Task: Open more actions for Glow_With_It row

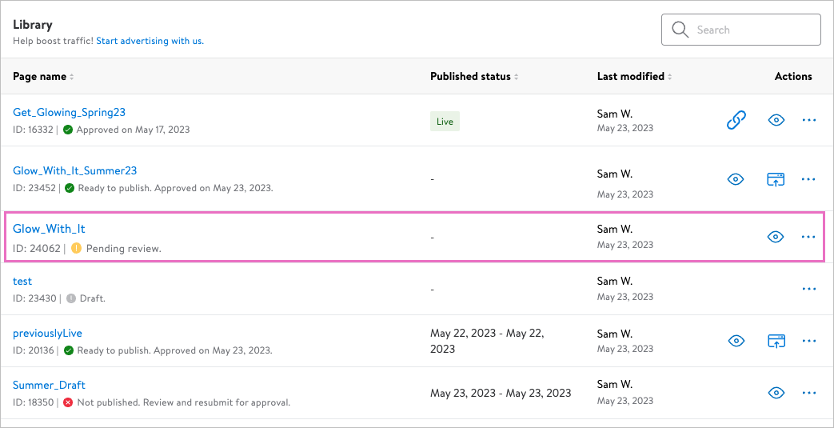Action: [x=808, y=237]
